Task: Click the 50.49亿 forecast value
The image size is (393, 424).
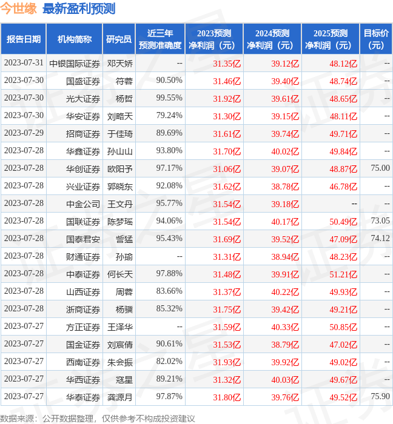Action: 343,222
